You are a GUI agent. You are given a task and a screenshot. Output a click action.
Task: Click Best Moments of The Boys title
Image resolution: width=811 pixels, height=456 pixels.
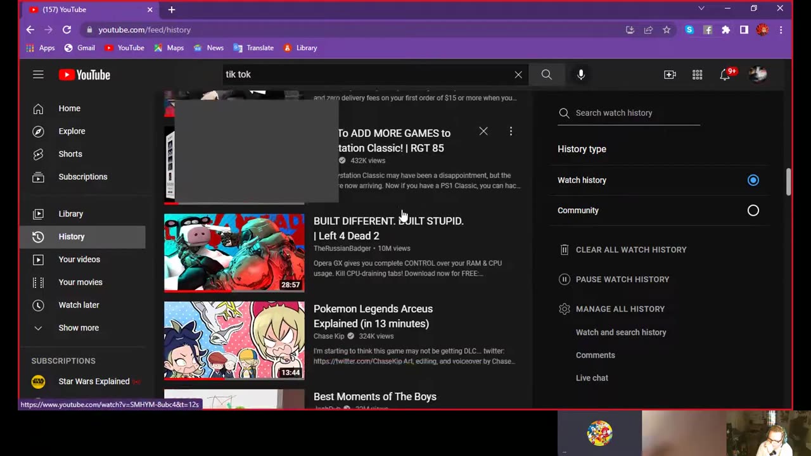[x=375, y=396]
